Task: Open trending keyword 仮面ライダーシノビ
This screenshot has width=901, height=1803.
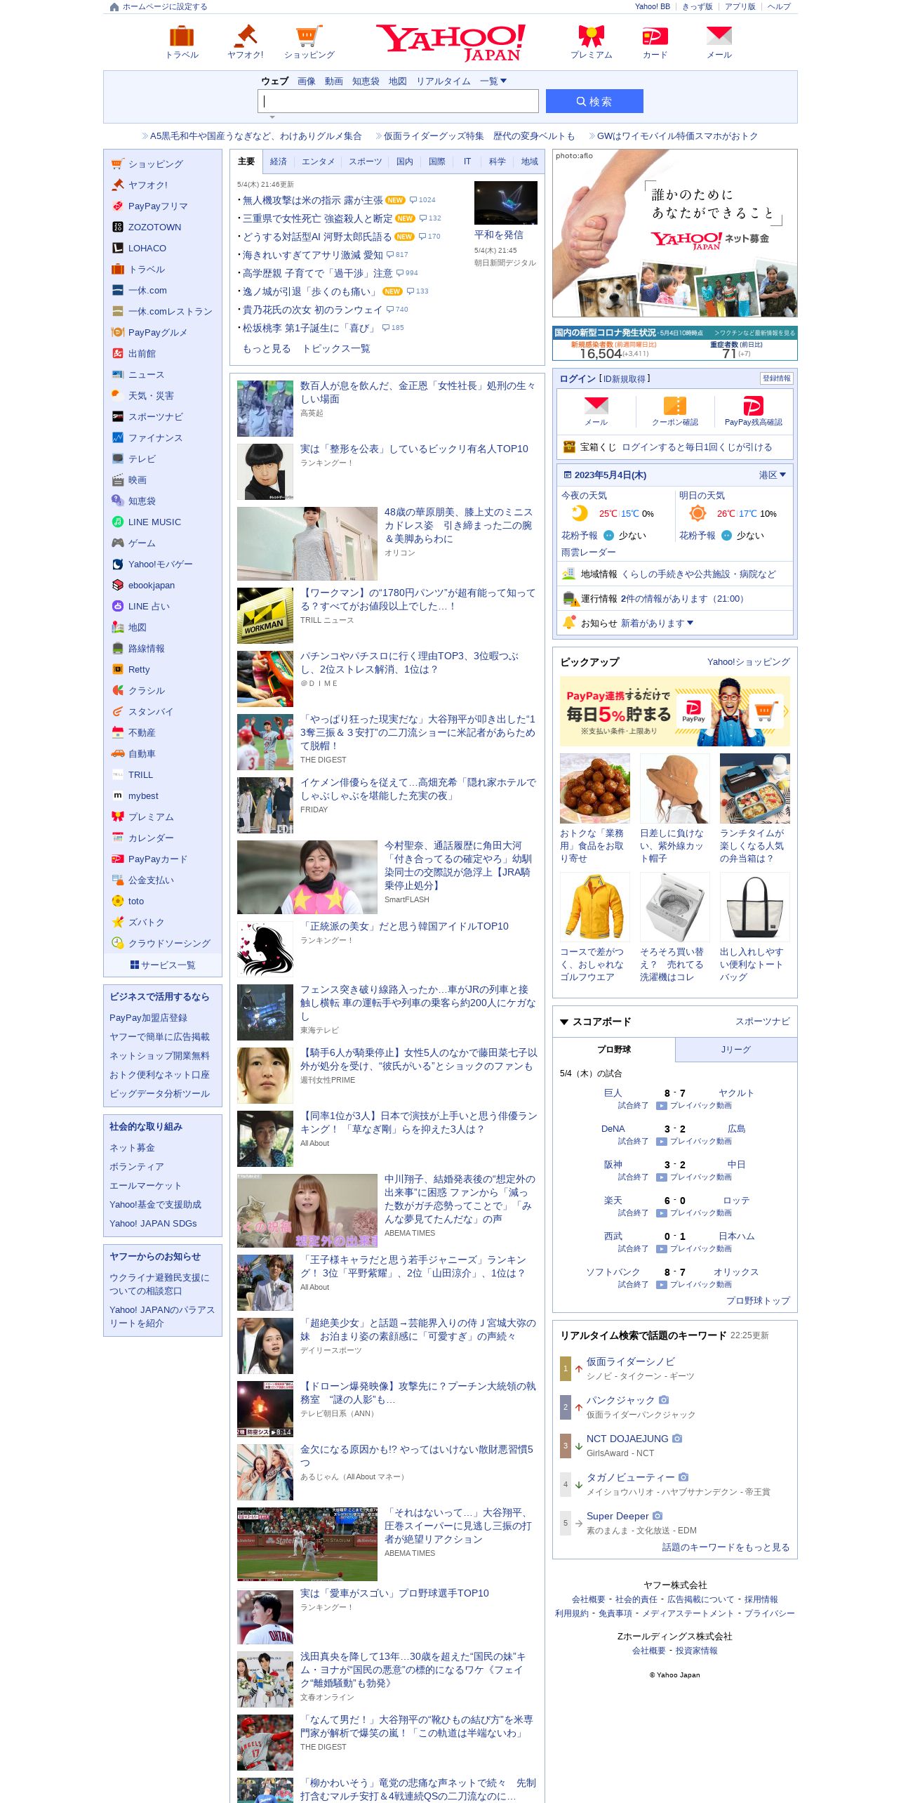Action: (631, 1361)
